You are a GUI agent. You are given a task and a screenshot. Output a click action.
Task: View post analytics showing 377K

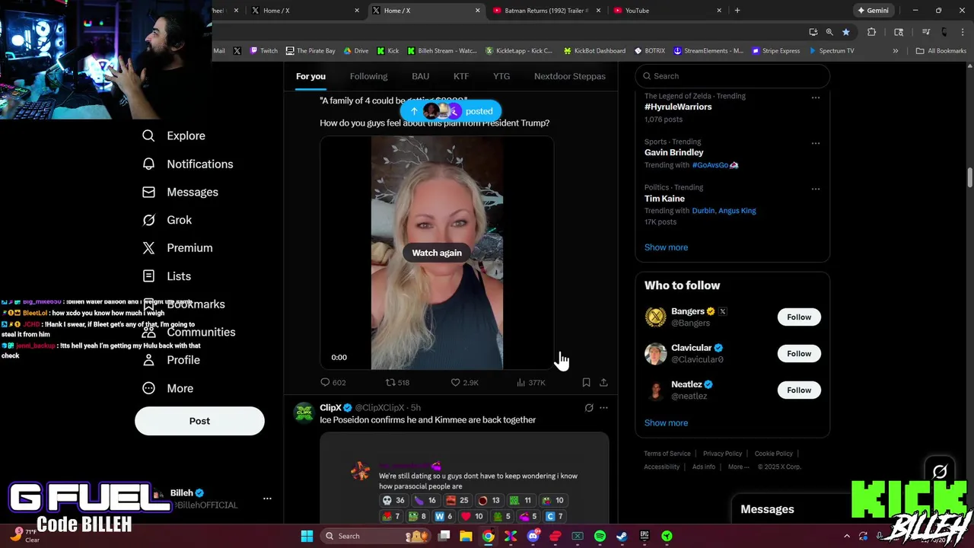pyautogui.click(x=530, y=382)
